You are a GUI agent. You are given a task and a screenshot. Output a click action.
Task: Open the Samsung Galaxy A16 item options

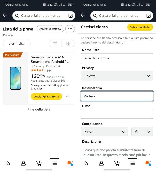pos(68,97)
